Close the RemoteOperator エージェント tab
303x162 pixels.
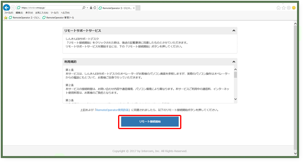[x=134, y=8]
